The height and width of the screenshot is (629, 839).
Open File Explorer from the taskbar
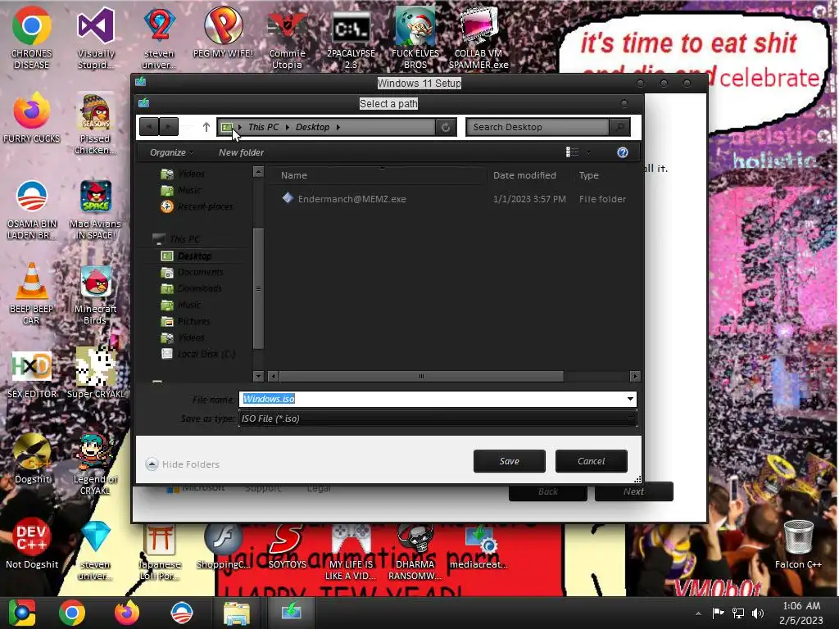pos(236,613)
